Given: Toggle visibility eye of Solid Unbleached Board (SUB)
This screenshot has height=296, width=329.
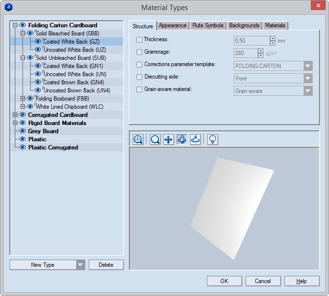Looking at the screenshot, I should click(x=30, y=57).
